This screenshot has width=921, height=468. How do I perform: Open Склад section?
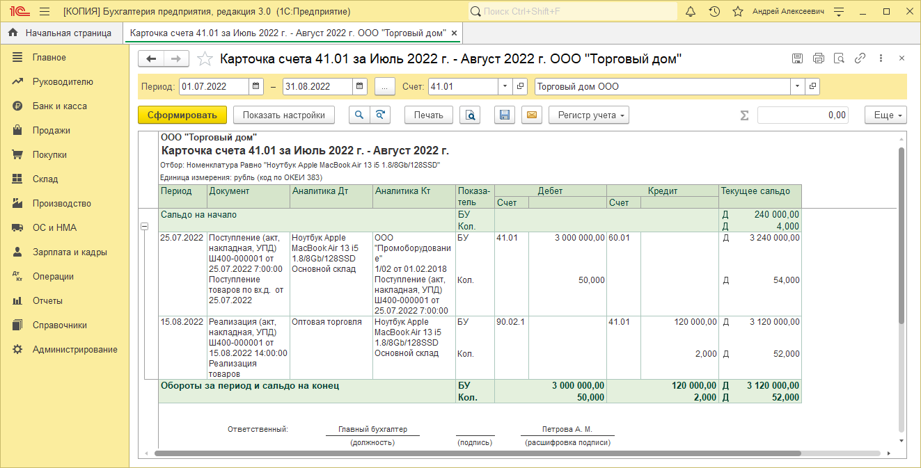click(65, 179)
